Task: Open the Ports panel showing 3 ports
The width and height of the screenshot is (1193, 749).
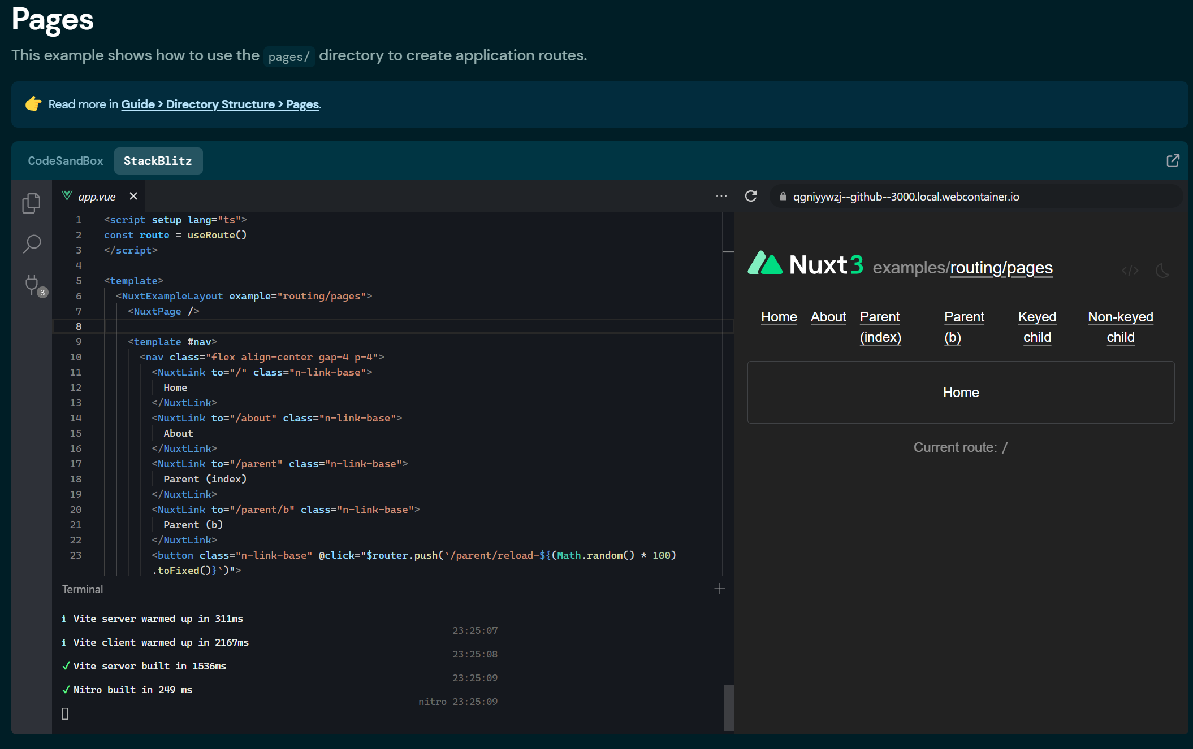Action: (x=32, y=285)
